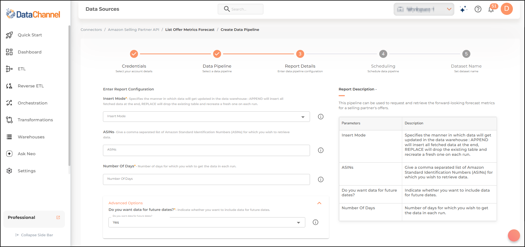Click Collapse Side Bar
The width and height of the screenshot is (525, 247).
[34, 235]
